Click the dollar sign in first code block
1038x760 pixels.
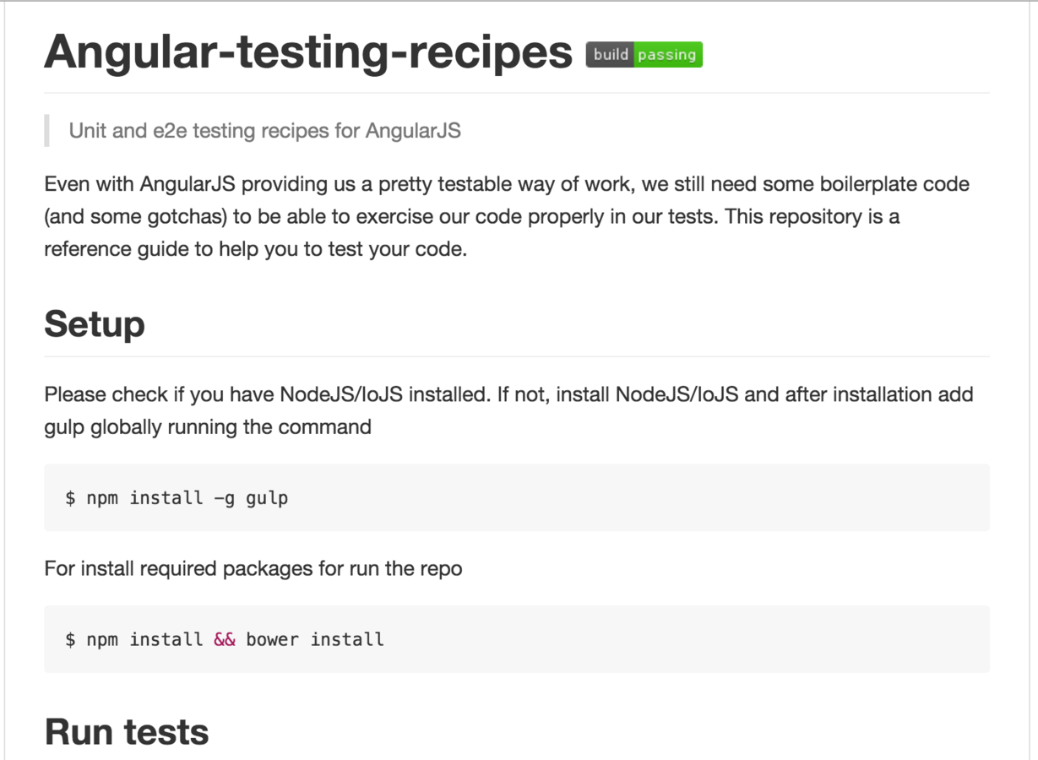[70, 497]
